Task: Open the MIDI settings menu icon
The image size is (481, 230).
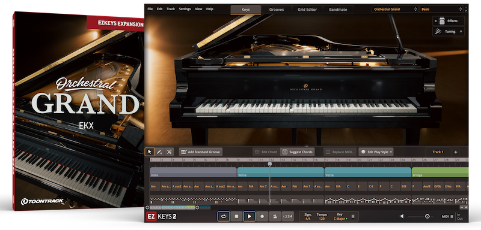Action: click(452, 217)
